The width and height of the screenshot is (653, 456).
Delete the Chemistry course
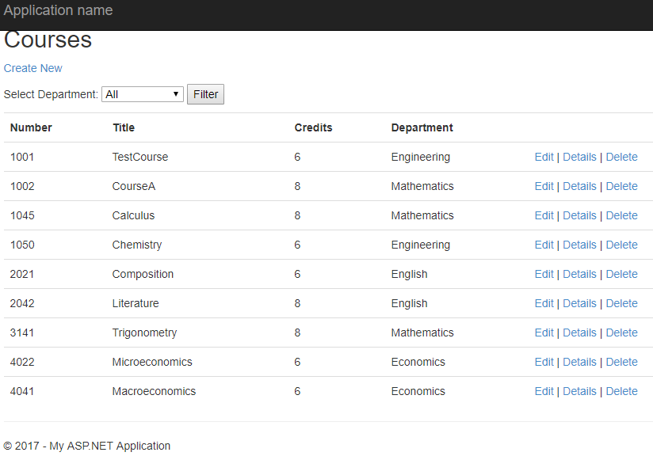tap(621, 245)
